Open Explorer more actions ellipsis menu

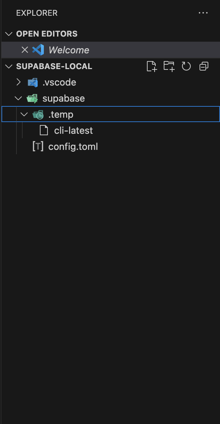pos(203,13)
